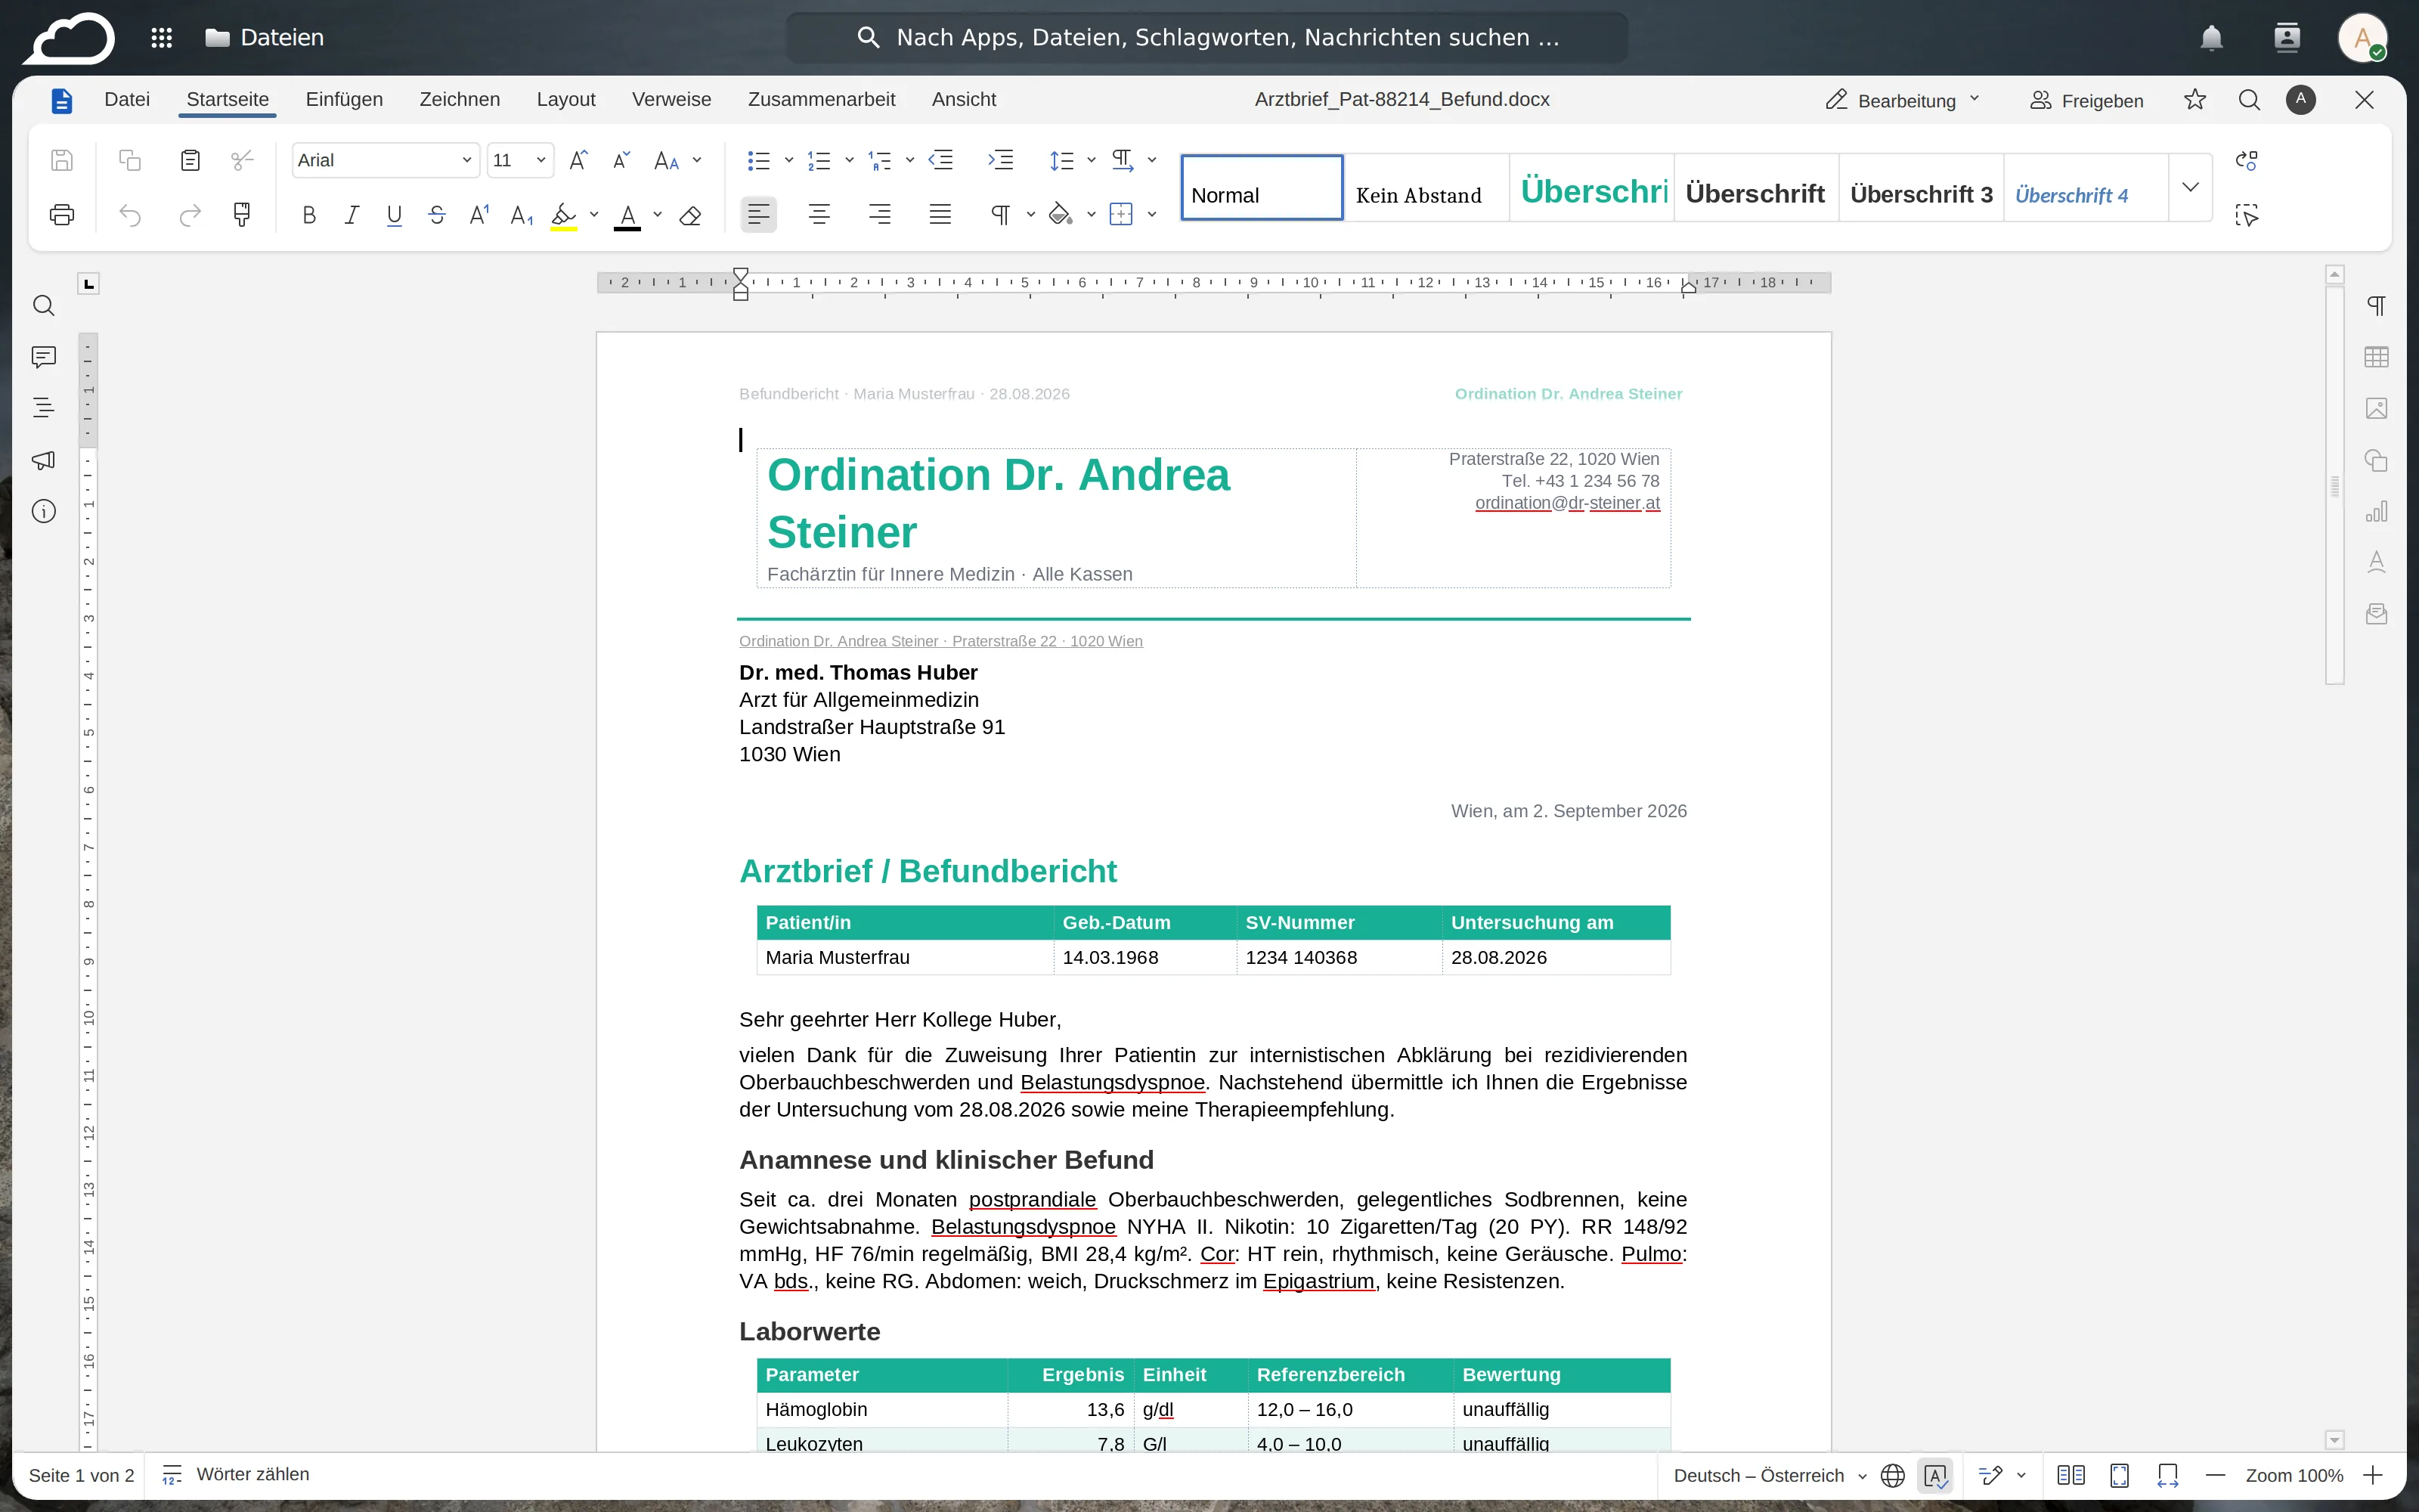This screenshot has height=1512, width=2419.
Task: Open the Find search icon in left sidebar
Action: [43, 306]
